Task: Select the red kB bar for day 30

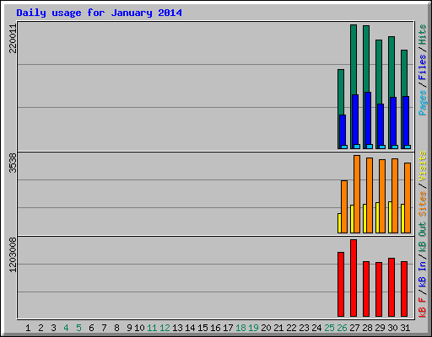Action: point(391,287)
